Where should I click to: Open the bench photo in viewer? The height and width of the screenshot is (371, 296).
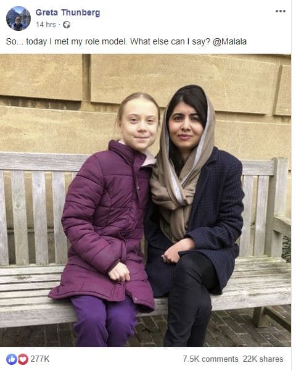tap(146, 200)
